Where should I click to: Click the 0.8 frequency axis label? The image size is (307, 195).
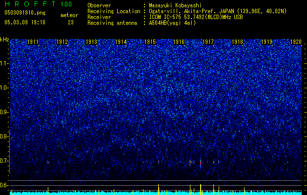(4, 136)
